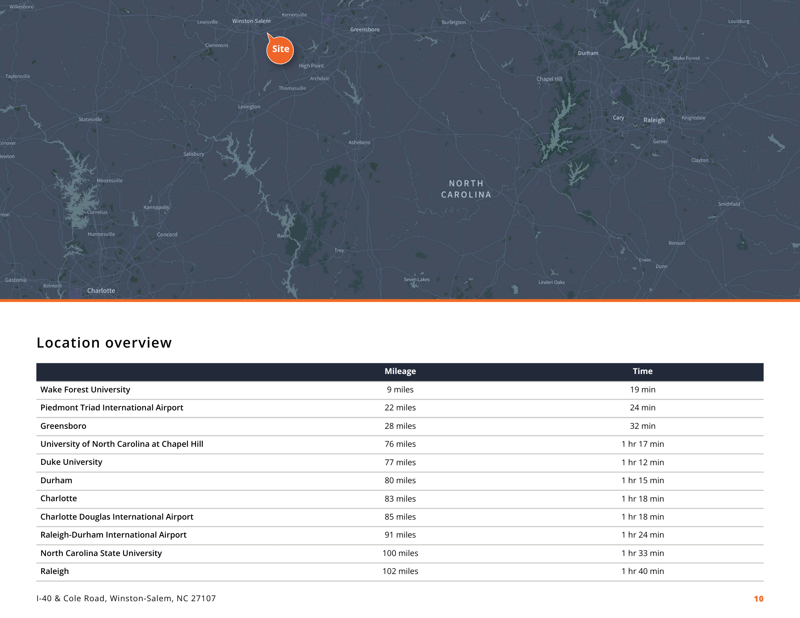Click the Mileage column header
The height and width of the screenshot is (618, 800).
400,371
